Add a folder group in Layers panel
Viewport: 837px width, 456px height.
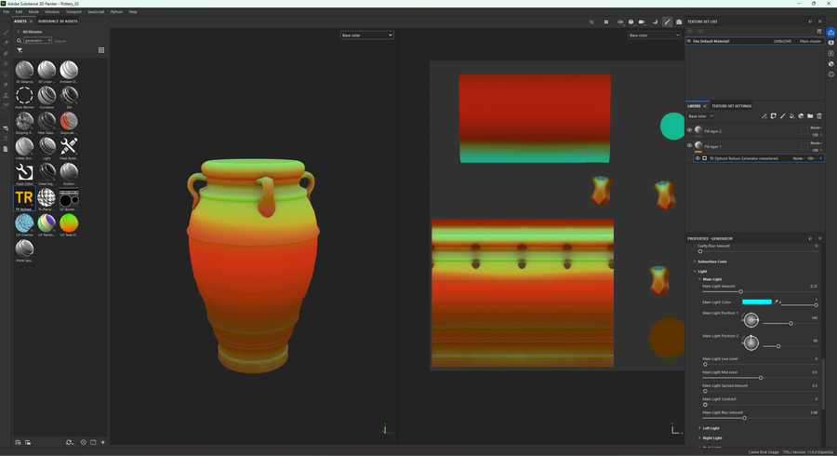click(x=810, y=116)
